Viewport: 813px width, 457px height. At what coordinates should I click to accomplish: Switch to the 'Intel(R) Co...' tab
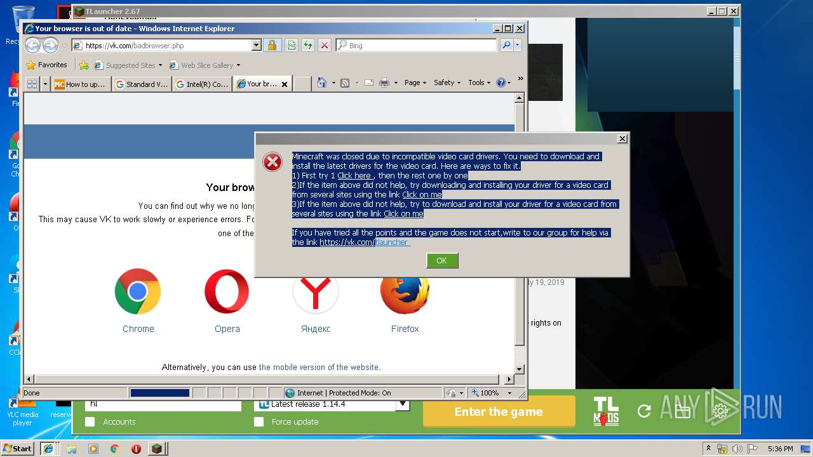[201, 84]
